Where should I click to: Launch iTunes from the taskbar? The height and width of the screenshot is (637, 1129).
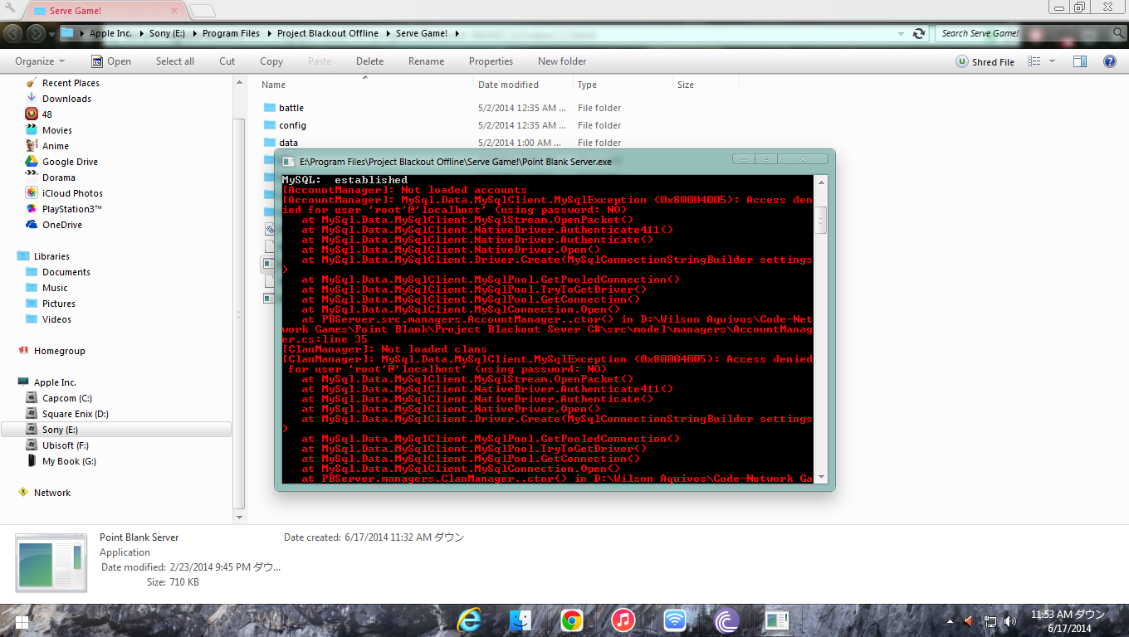click(623, 620)
